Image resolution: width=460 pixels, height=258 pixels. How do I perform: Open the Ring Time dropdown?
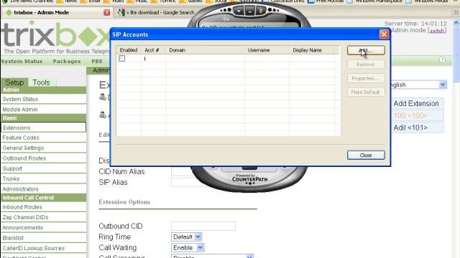tap(187, 236)
